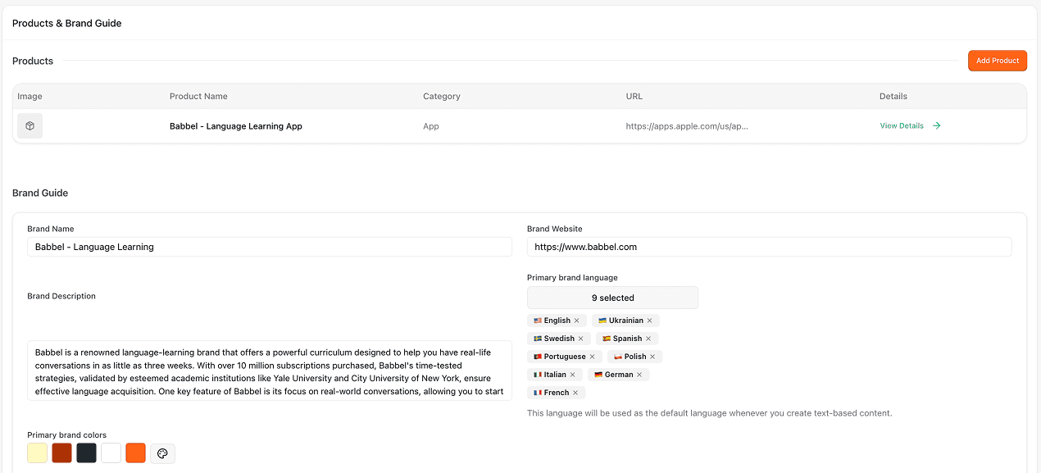This screenshot has width=1041, height=473.
Task: Click the Portuguese flag icon in tag
Action: [538, 357]
